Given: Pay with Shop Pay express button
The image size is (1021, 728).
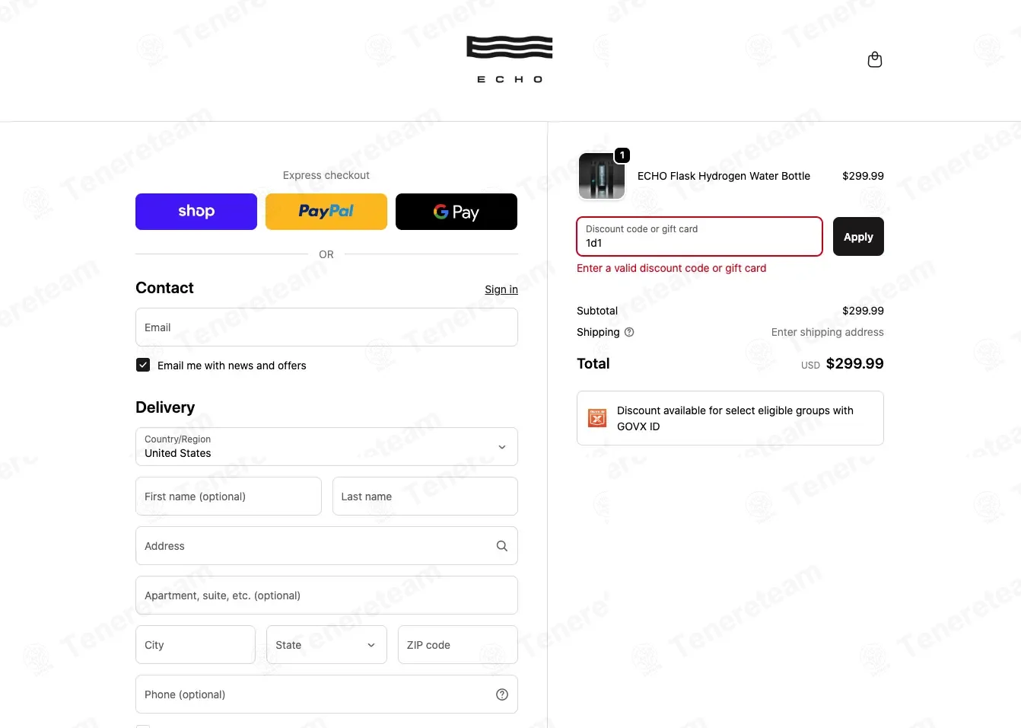Looking at the screenshot, I should pos(196,212).
